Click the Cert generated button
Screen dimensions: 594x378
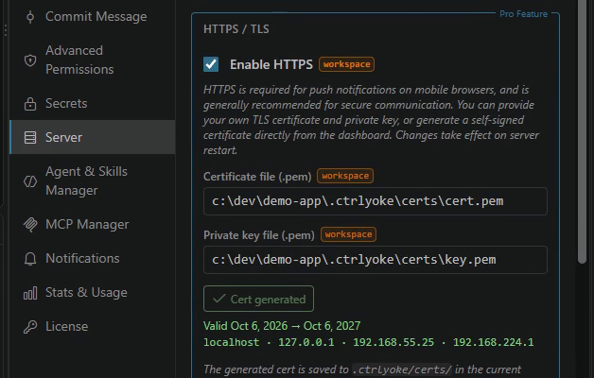pyautogui.click(x=259, y=299)
